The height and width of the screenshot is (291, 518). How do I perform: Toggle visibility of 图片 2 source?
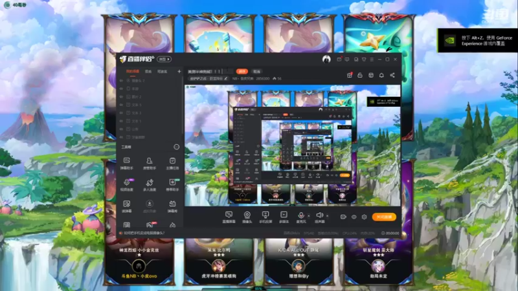pyautogui.click(x=121, y=96)
